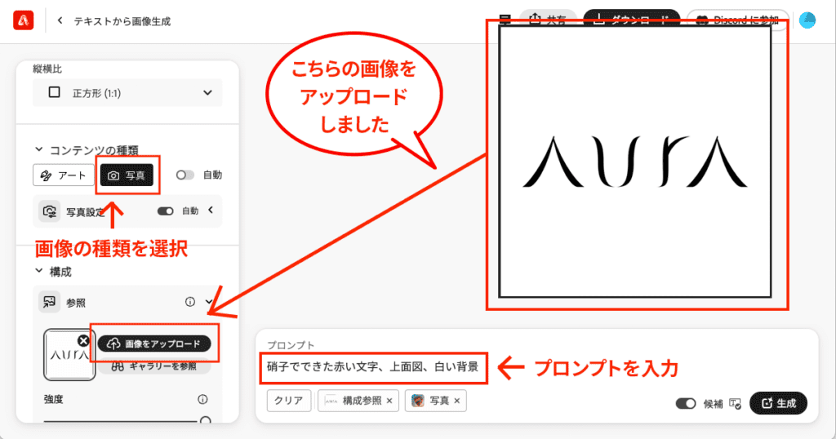The height and width of the screenshot is (439, 836).
Task: Collapse the コンテンツの種類 section
Action: coord(38,149)
